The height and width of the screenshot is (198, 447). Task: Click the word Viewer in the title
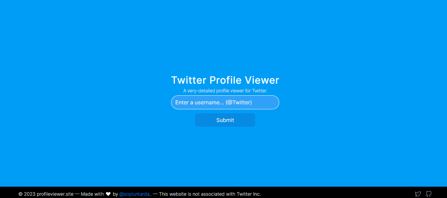pos(262,80)
